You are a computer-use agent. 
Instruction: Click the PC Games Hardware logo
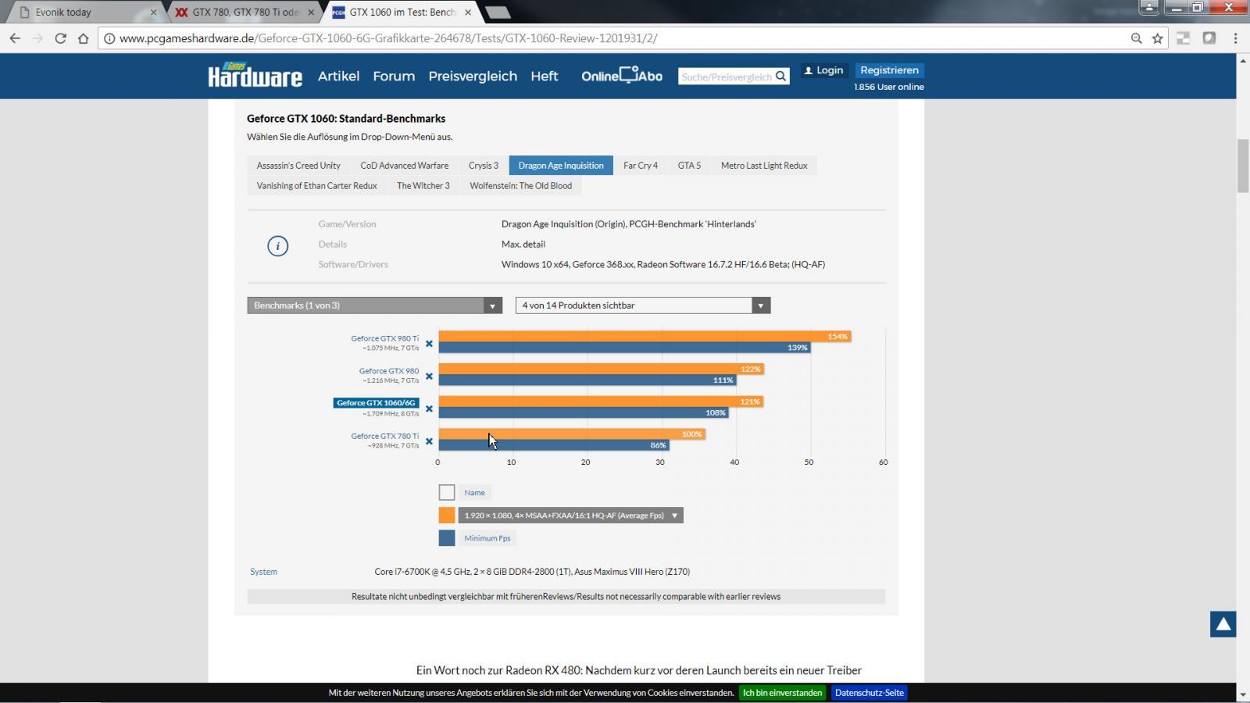pyautogui.click(x=255, y=75)
